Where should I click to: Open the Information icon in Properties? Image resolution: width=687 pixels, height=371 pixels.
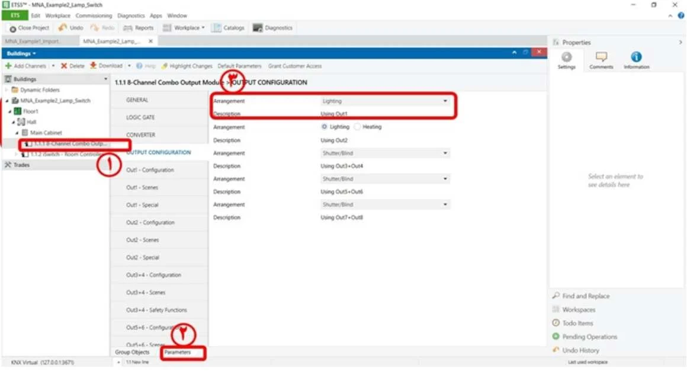(x=636, y=56)
